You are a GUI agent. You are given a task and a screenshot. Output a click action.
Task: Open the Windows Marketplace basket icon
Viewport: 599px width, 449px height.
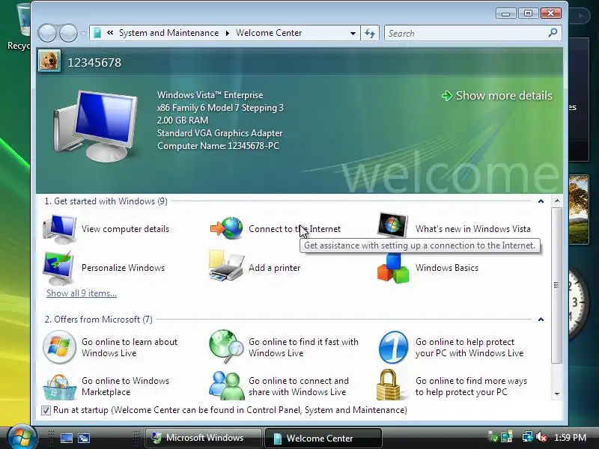click(59, 387)
